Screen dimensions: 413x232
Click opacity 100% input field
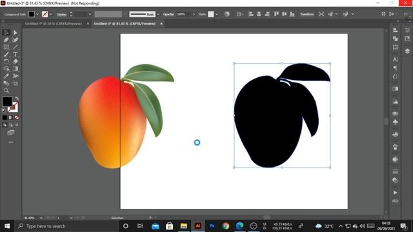pyautogui.click(x=183, y=14)
